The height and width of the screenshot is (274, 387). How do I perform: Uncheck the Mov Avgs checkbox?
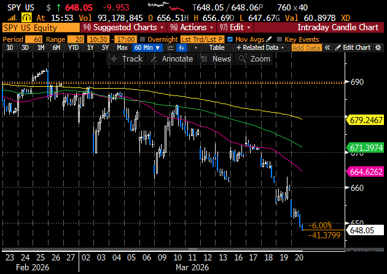230,39
